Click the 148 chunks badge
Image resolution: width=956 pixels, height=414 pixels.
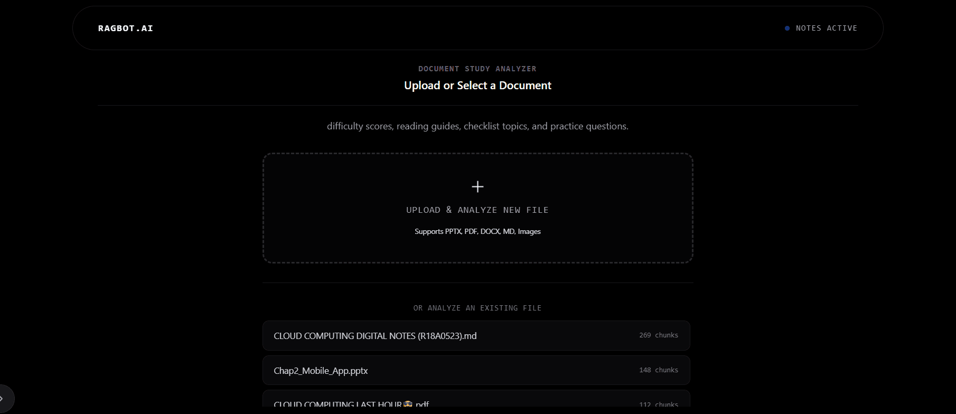(x=659, y=370)
